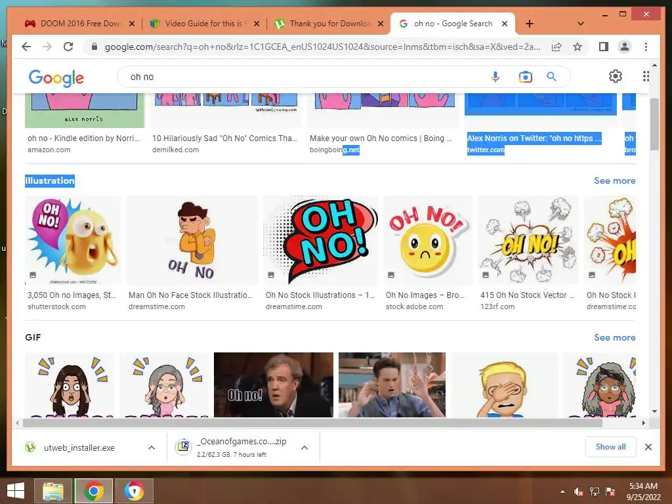
Task: Open 10 Hilariously Sad Oh No Comics link
Action: tap(224, 138)
